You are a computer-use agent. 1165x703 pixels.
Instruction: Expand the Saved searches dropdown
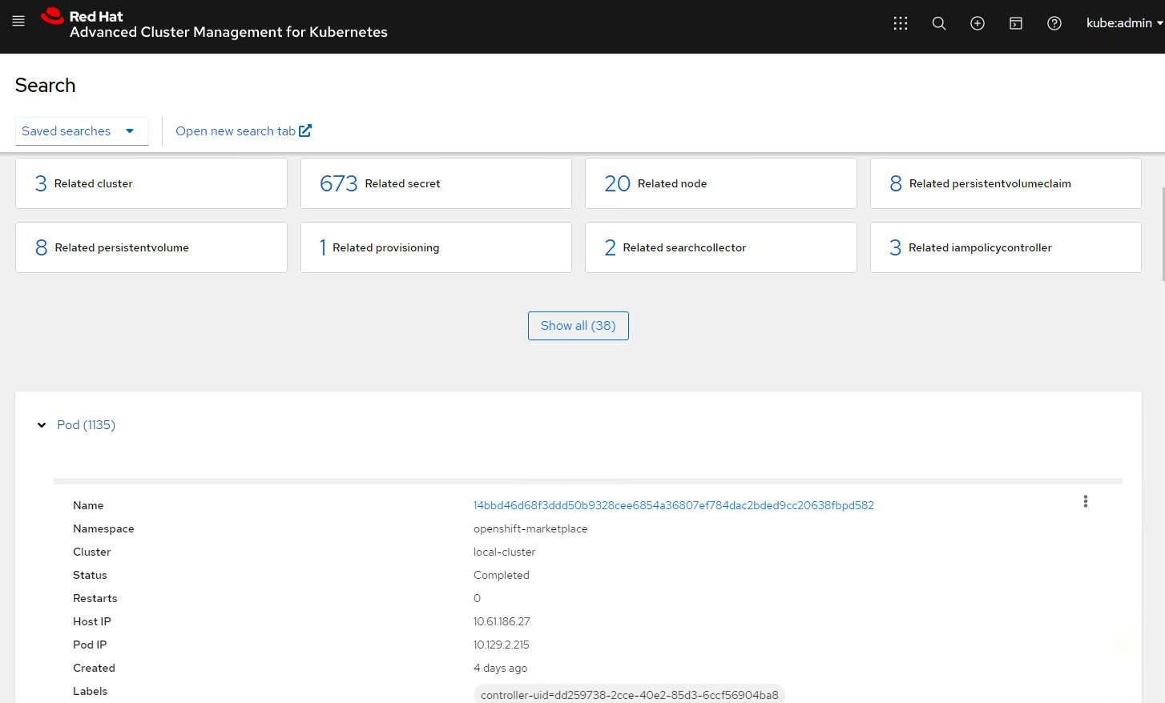click(81, 131)
